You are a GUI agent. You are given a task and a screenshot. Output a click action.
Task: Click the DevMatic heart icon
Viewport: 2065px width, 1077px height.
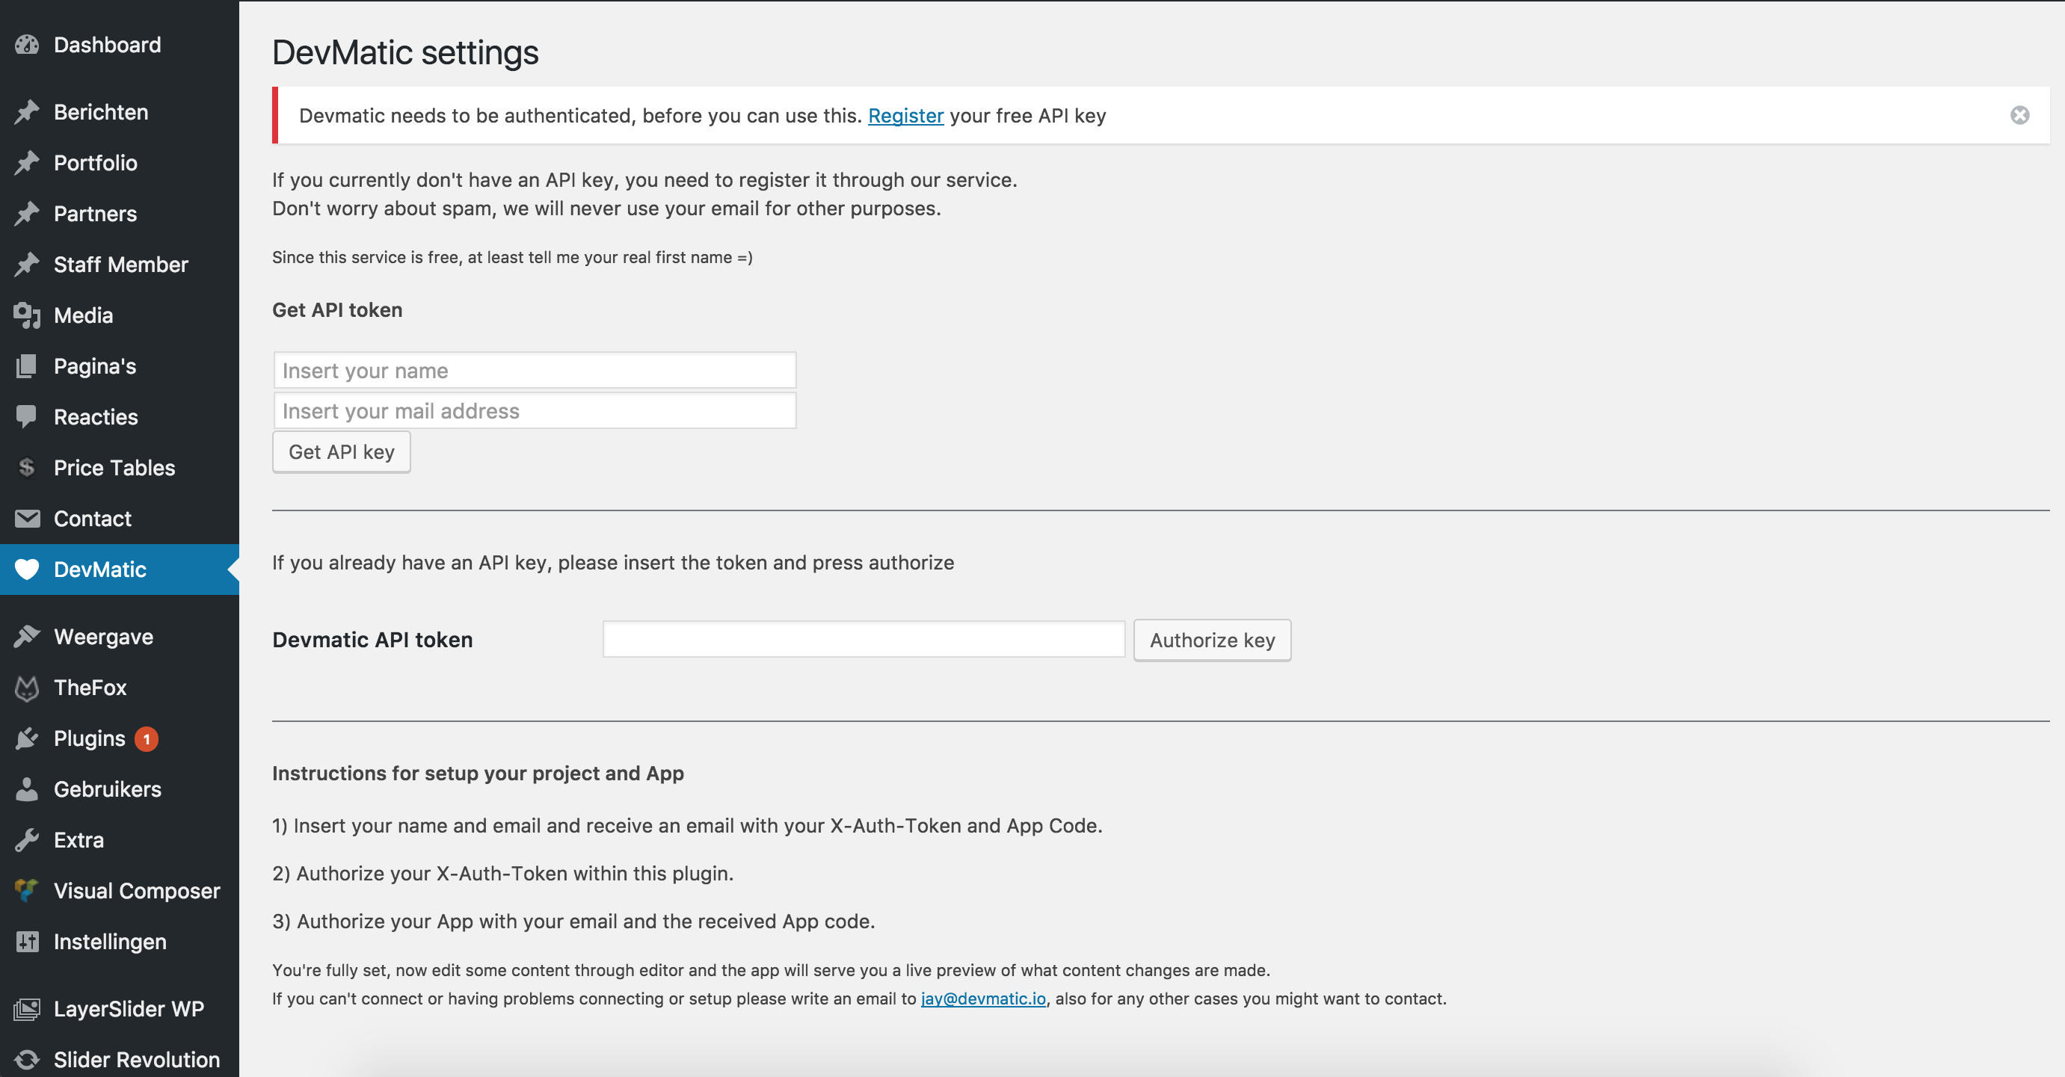point(26,569)
